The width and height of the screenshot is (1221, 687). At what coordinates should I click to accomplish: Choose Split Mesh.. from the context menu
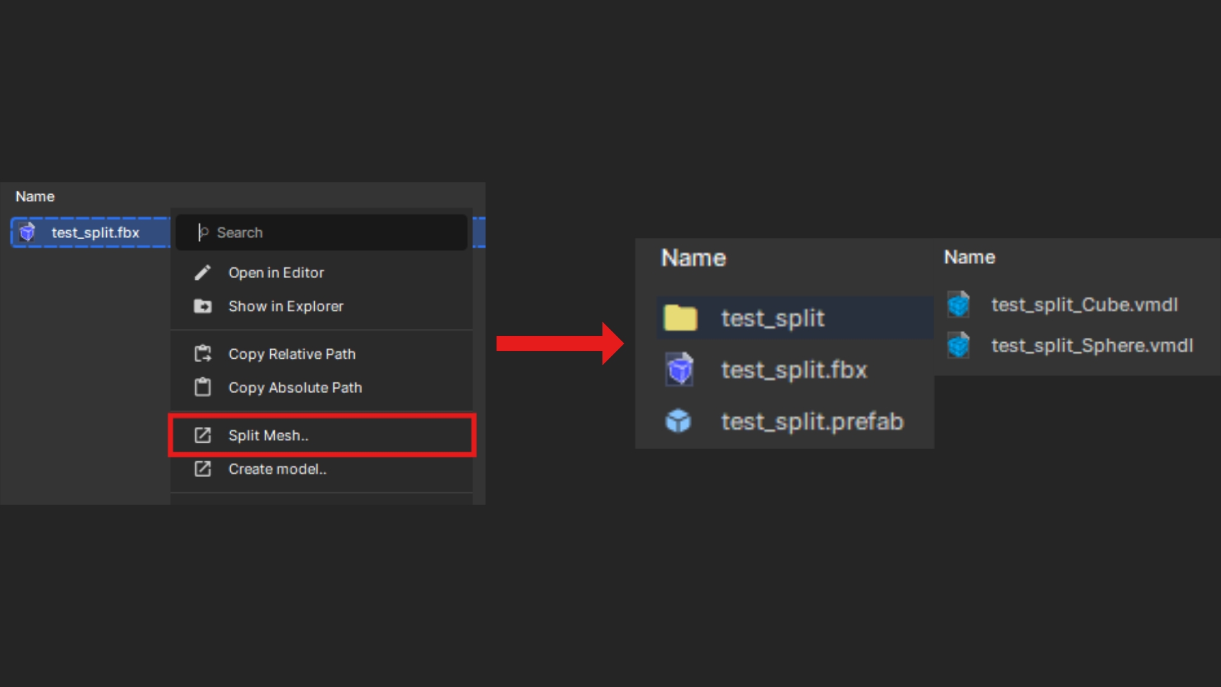(x=268, y=436)
